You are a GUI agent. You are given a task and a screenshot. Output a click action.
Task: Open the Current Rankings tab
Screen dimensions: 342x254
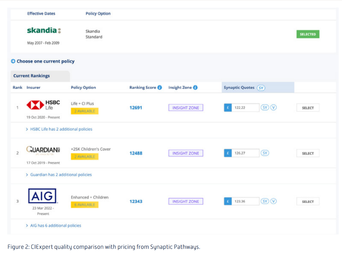pos(40,76)
